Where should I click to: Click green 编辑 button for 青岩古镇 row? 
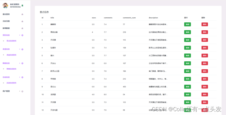[x=187, y=32]
